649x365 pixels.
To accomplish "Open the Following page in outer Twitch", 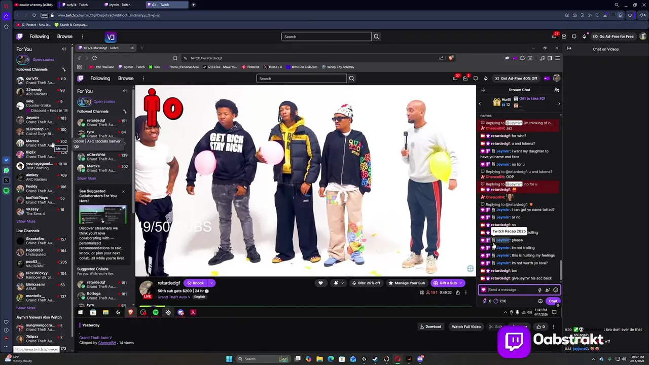I will pyautogui.click(x=39, y=36).
